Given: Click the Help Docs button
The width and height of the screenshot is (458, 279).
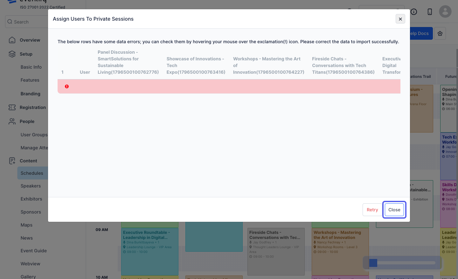Looking at the screenshot, I should [421, 33].
